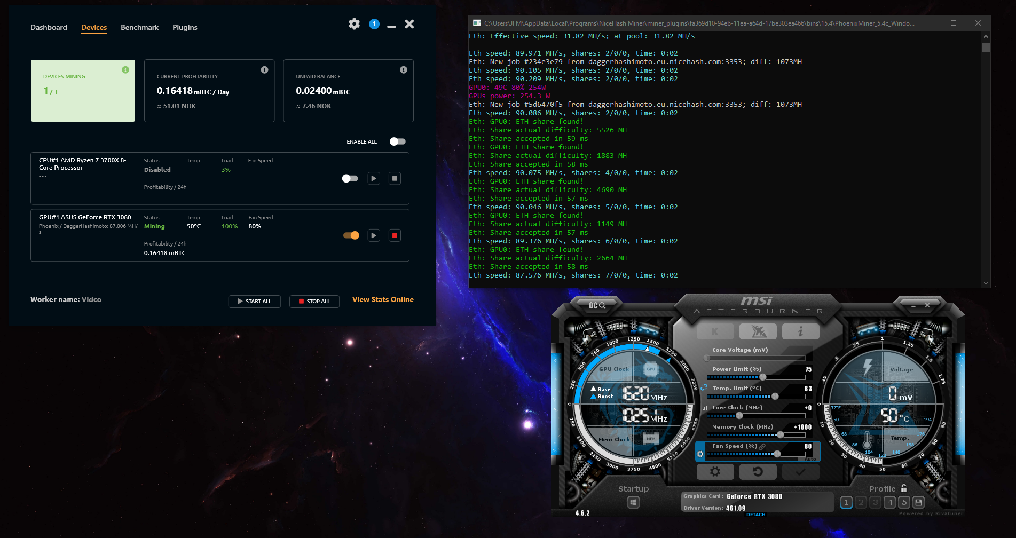Minimize the NiceHash Miner window

[x=391, y=26]
